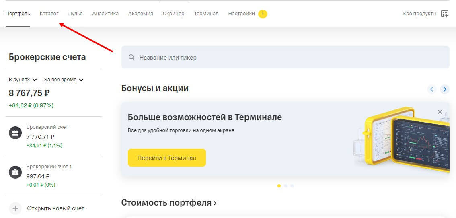Click the plus icon to open new account
456x218 pixels.
click(x=15, y=208)
